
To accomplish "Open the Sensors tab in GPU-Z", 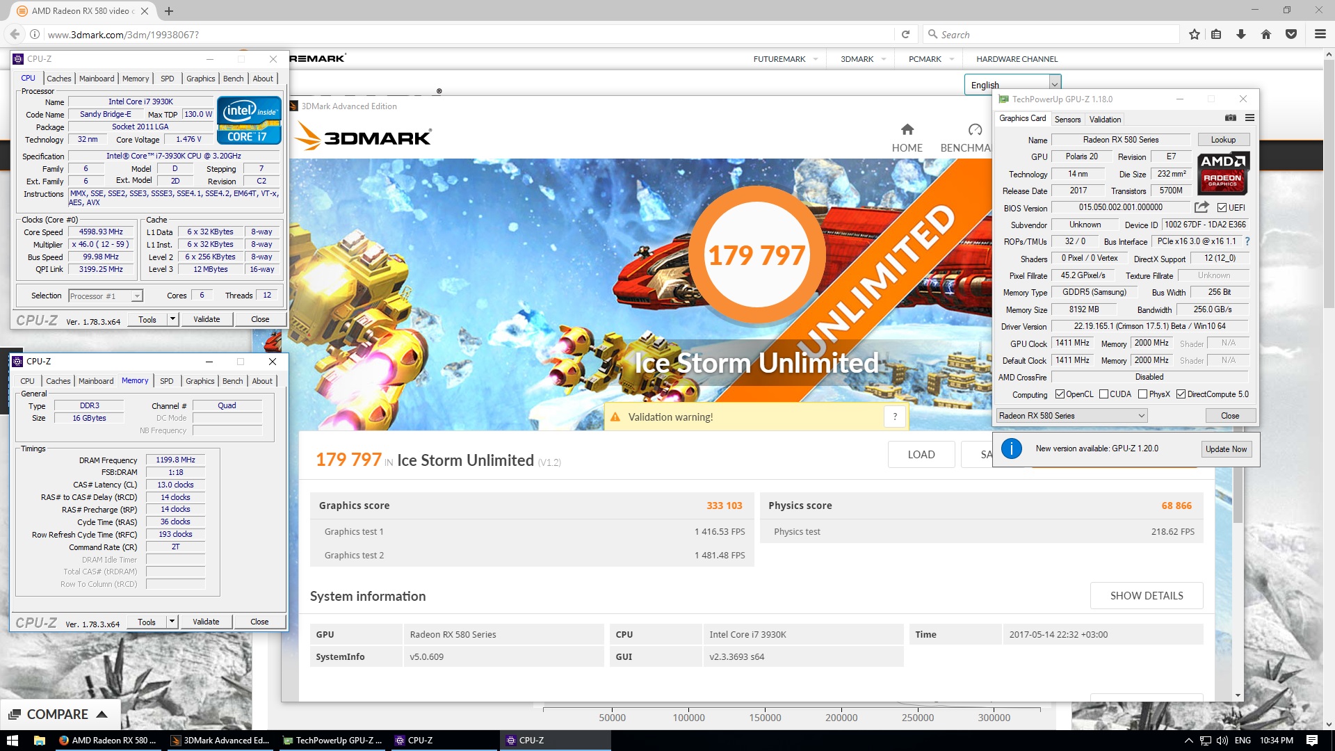I will (1067, 119).
